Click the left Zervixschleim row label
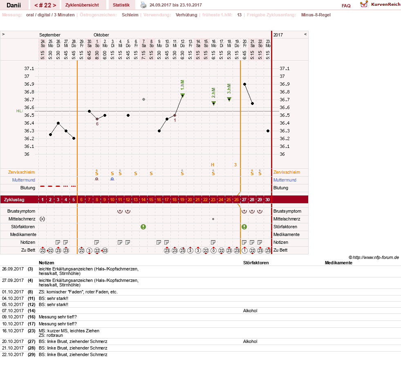 [21, 172]
